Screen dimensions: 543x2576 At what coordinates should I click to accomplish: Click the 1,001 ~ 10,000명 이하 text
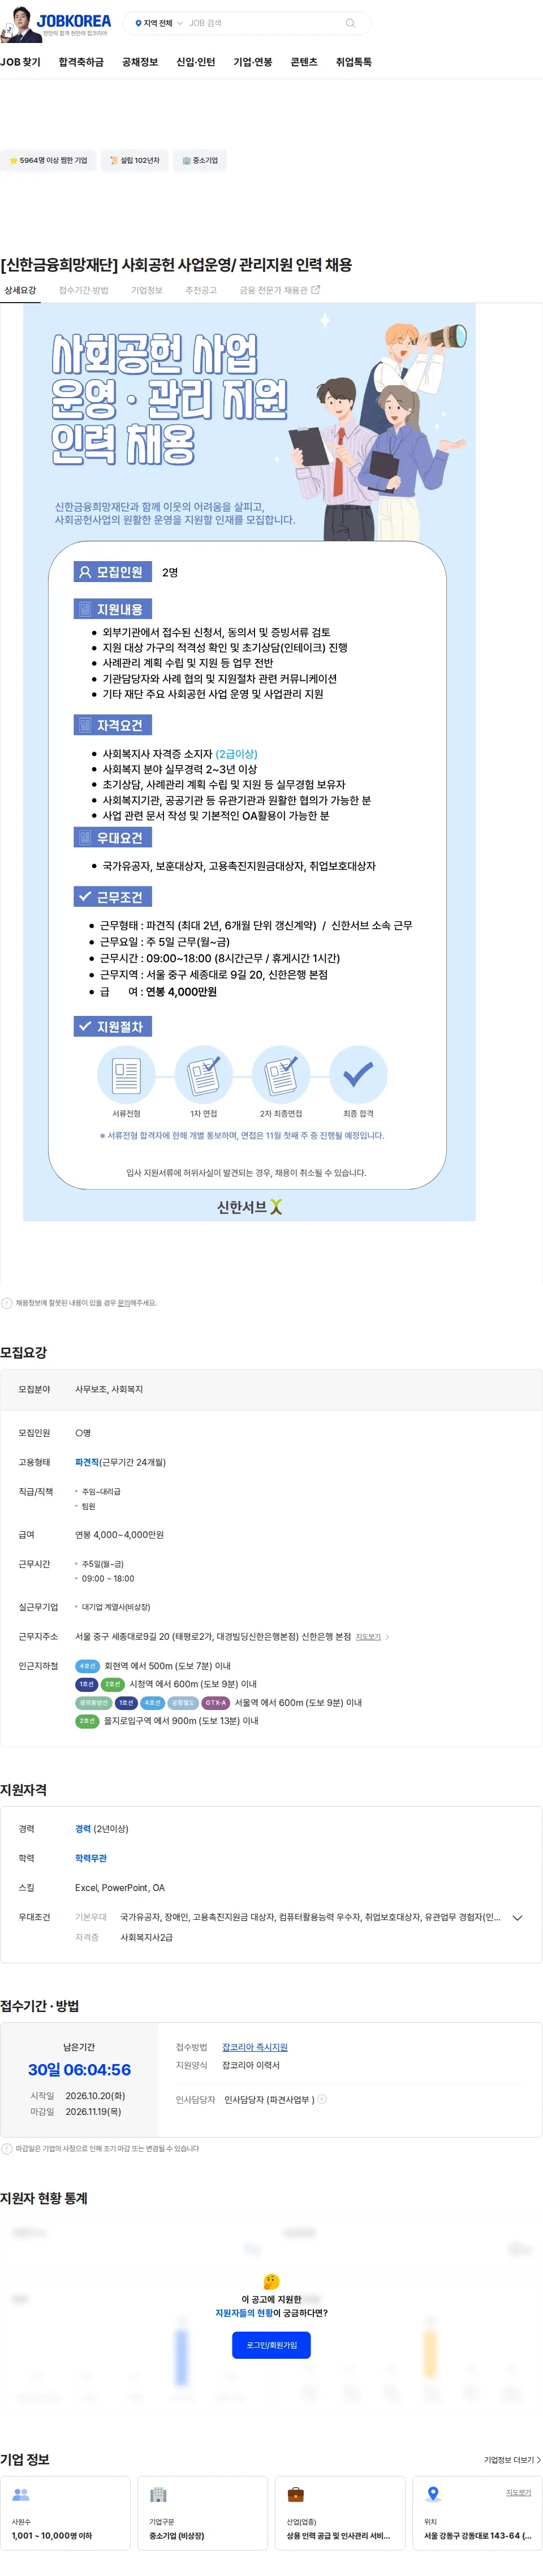(51, 2536)
